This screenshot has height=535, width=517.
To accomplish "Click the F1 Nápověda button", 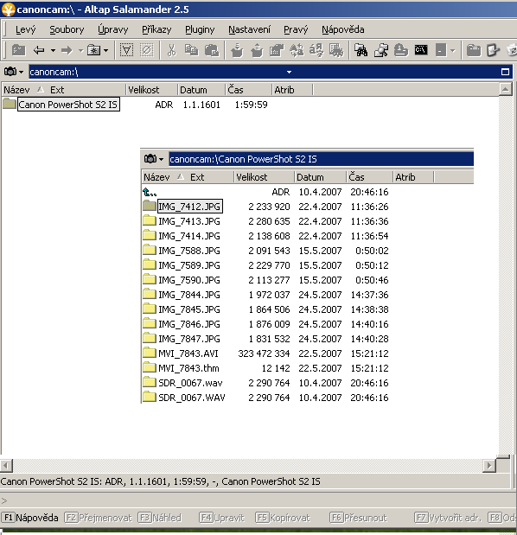I will pos(30,518).
